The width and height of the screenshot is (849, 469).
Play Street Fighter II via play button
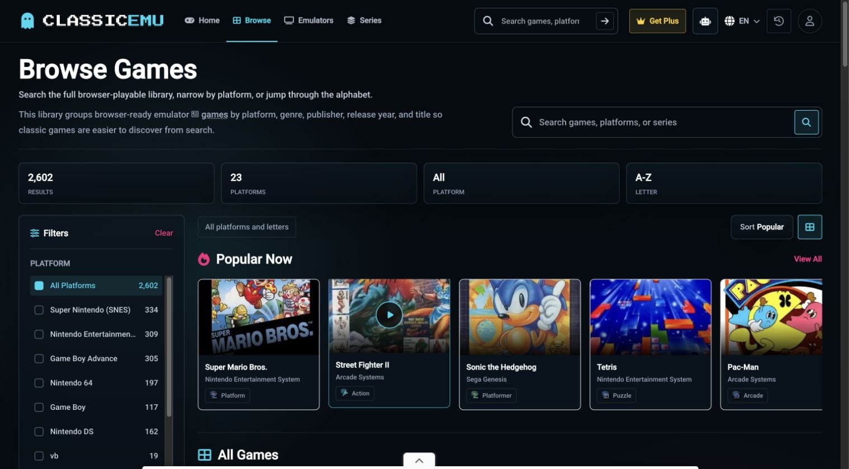coord(390,315)
